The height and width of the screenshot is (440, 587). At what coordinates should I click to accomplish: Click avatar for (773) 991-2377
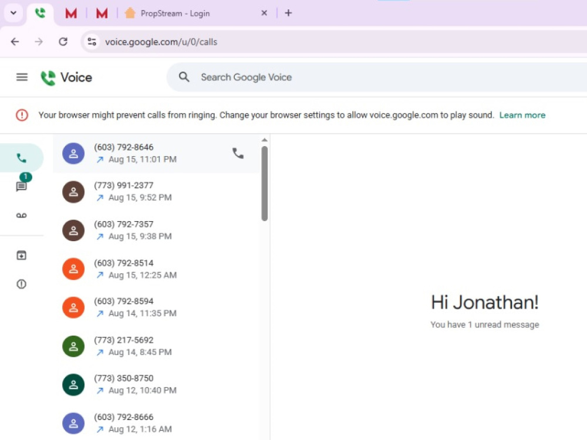[x=73, y=192]
